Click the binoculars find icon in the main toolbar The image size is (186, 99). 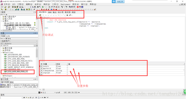click(38, 7)
